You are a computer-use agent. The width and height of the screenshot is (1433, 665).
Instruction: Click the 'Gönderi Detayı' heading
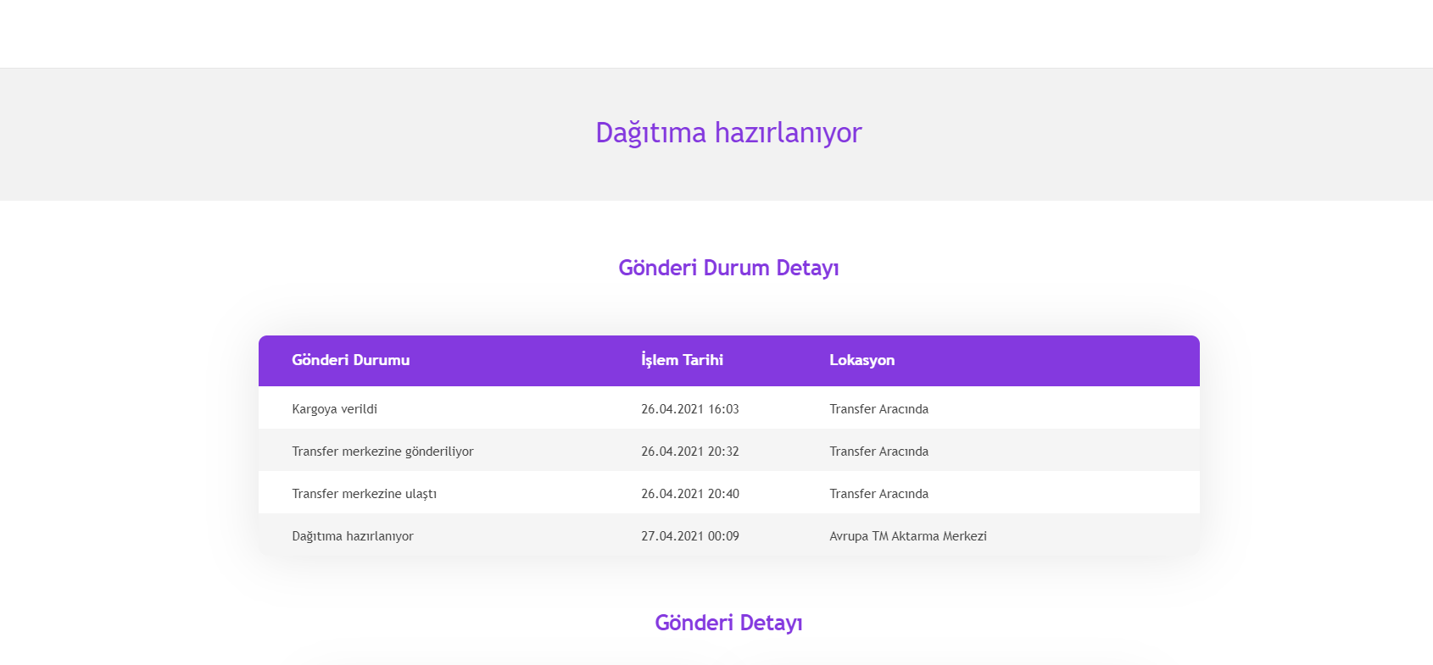tap(728, 623)
